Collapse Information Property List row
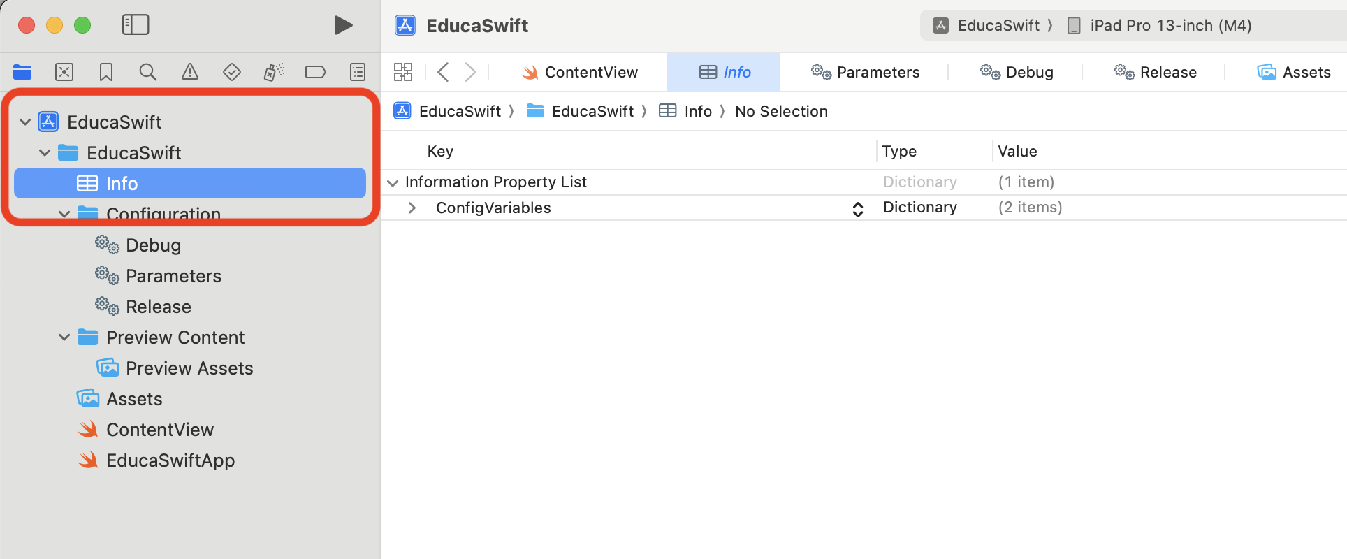1347x559 pixels. click(393, 182)
